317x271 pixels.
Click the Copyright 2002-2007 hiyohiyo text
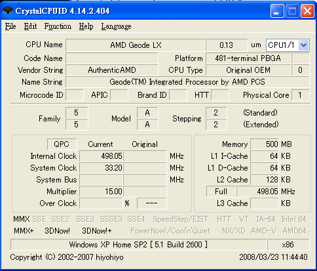(x=67, y=257)
